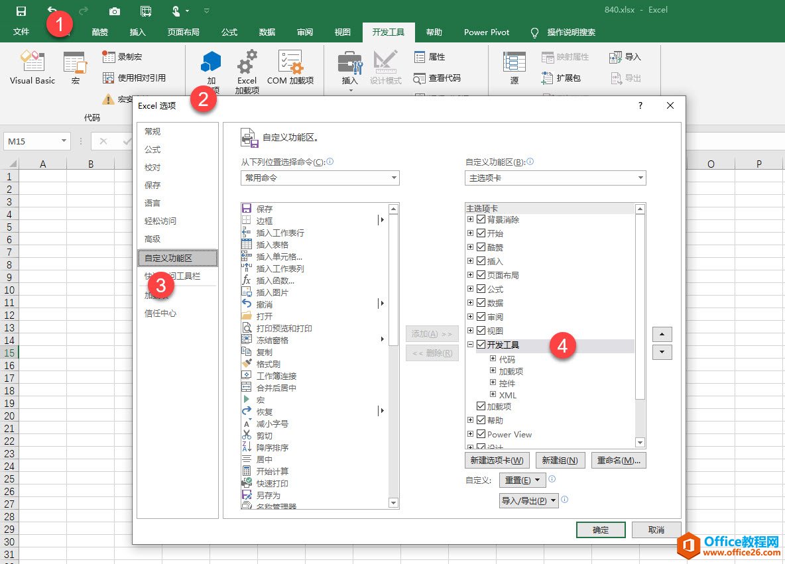Toggle 页面布局 tab checkbox

pyautogui.click(x=481, y=275)
